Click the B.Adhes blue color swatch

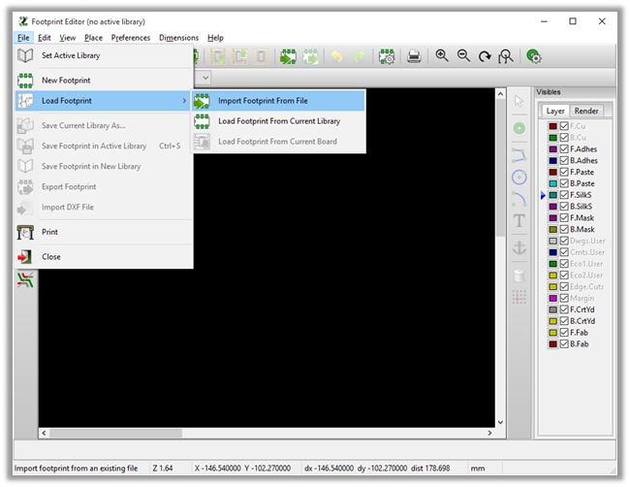coord(552,161)
